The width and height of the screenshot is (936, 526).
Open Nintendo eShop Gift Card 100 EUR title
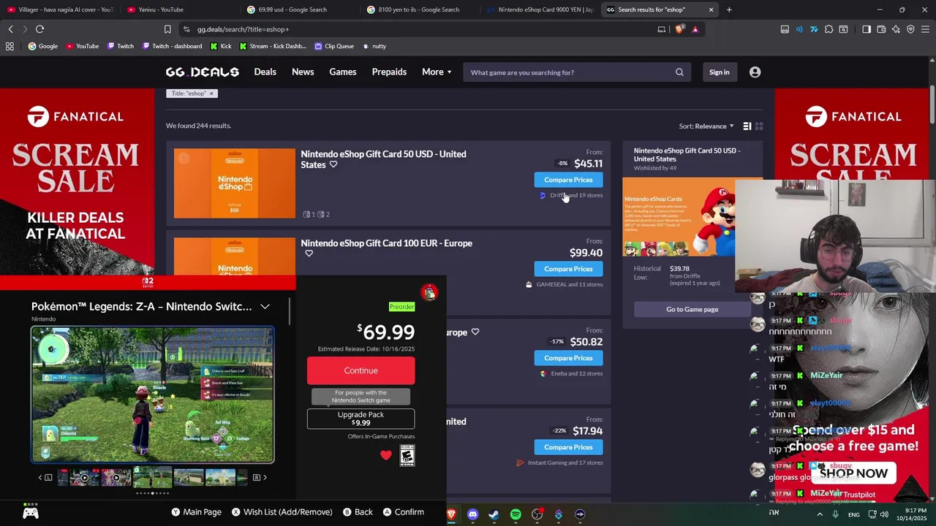(386, 243)
